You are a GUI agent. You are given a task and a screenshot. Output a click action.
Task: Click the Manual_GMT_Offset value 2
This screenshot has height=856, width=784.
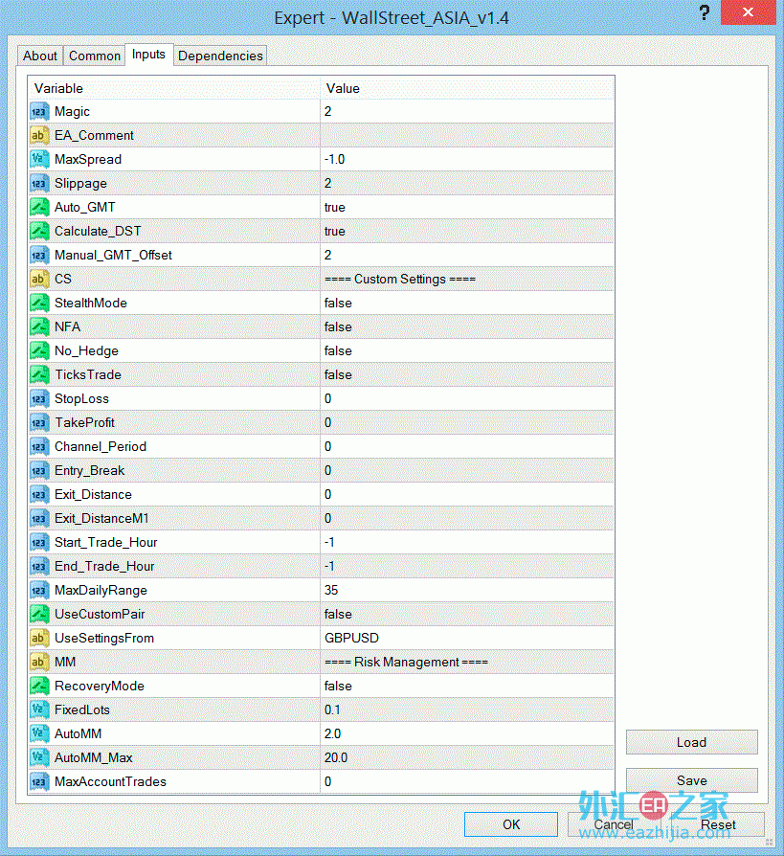[327, 255]
